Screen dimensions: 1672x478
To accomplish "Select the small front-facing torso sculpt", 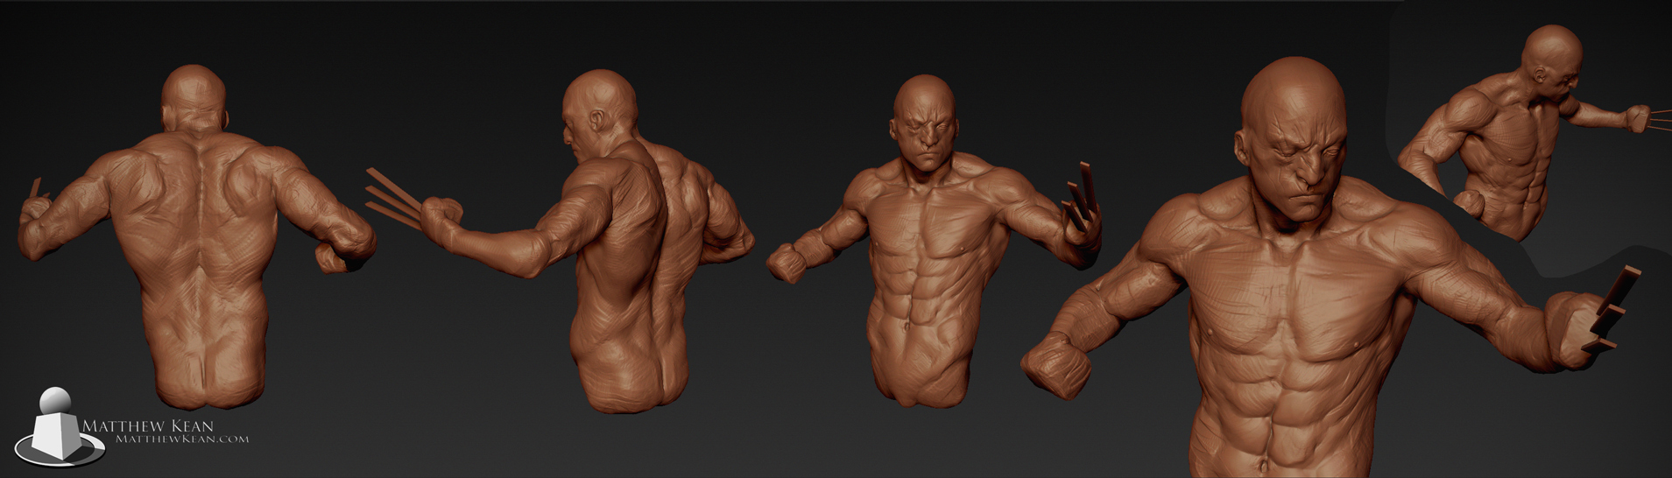I will tap(933, 241).
